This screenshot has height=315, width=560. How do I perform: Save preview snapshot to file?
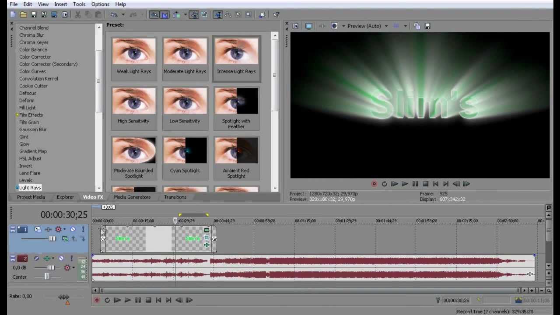(x=427, y=26)
